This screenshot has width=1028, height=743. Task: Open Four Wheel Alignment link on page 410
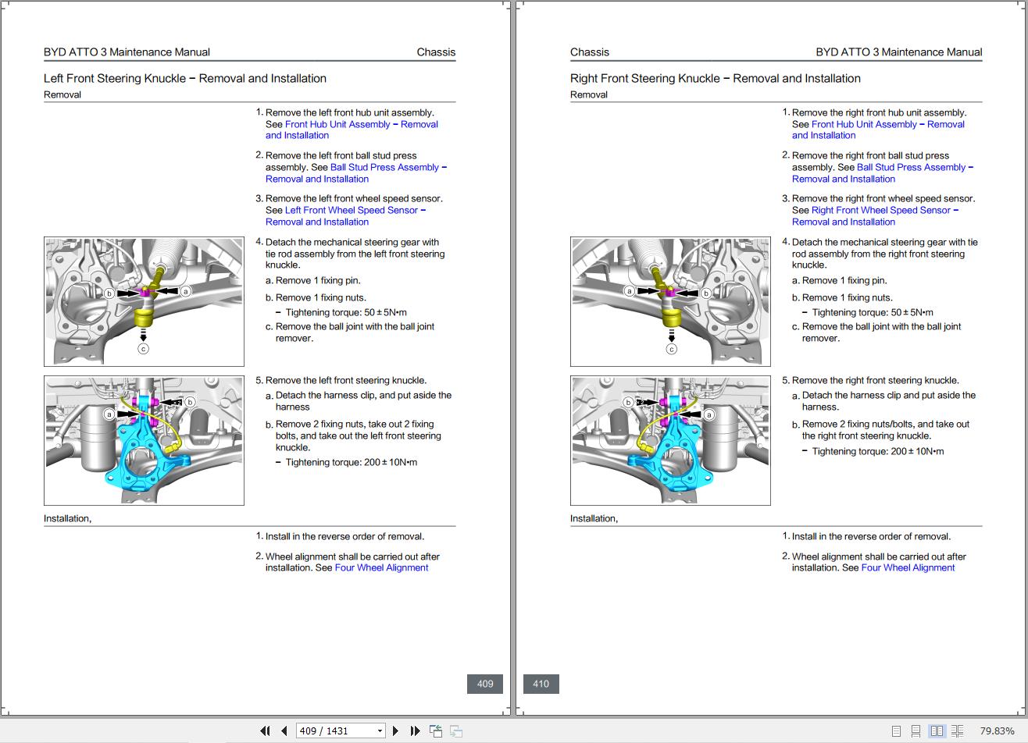[908, 567]
